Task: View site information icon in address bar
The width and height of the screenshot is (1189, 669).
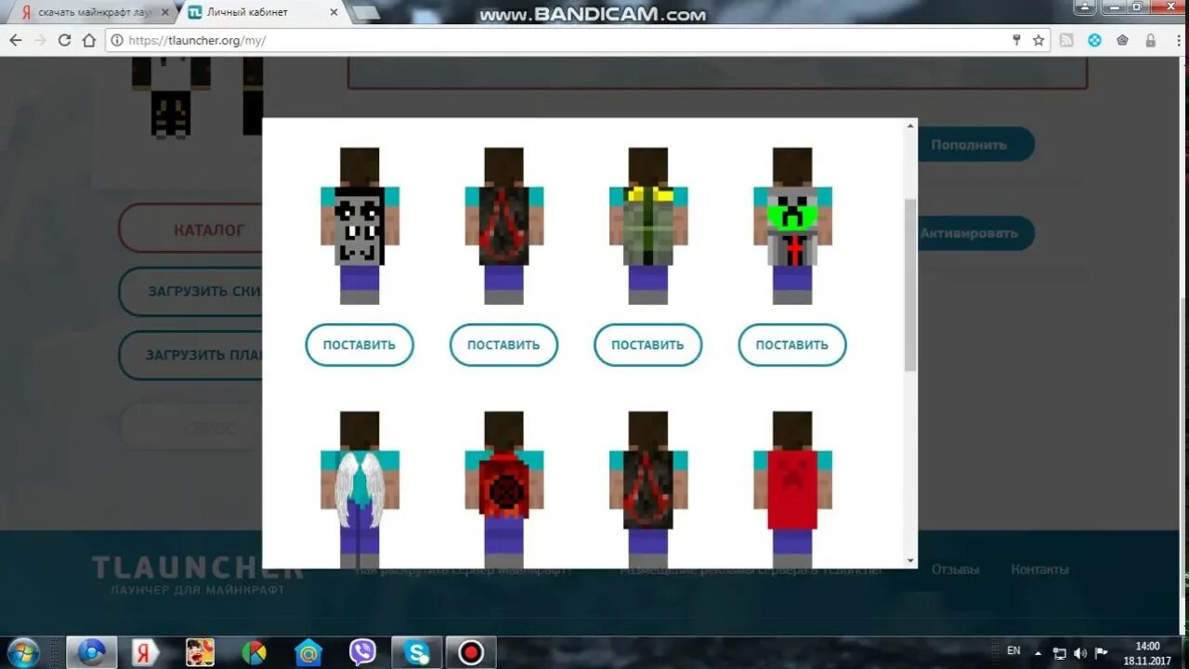Action: click(x=118, y=41)
